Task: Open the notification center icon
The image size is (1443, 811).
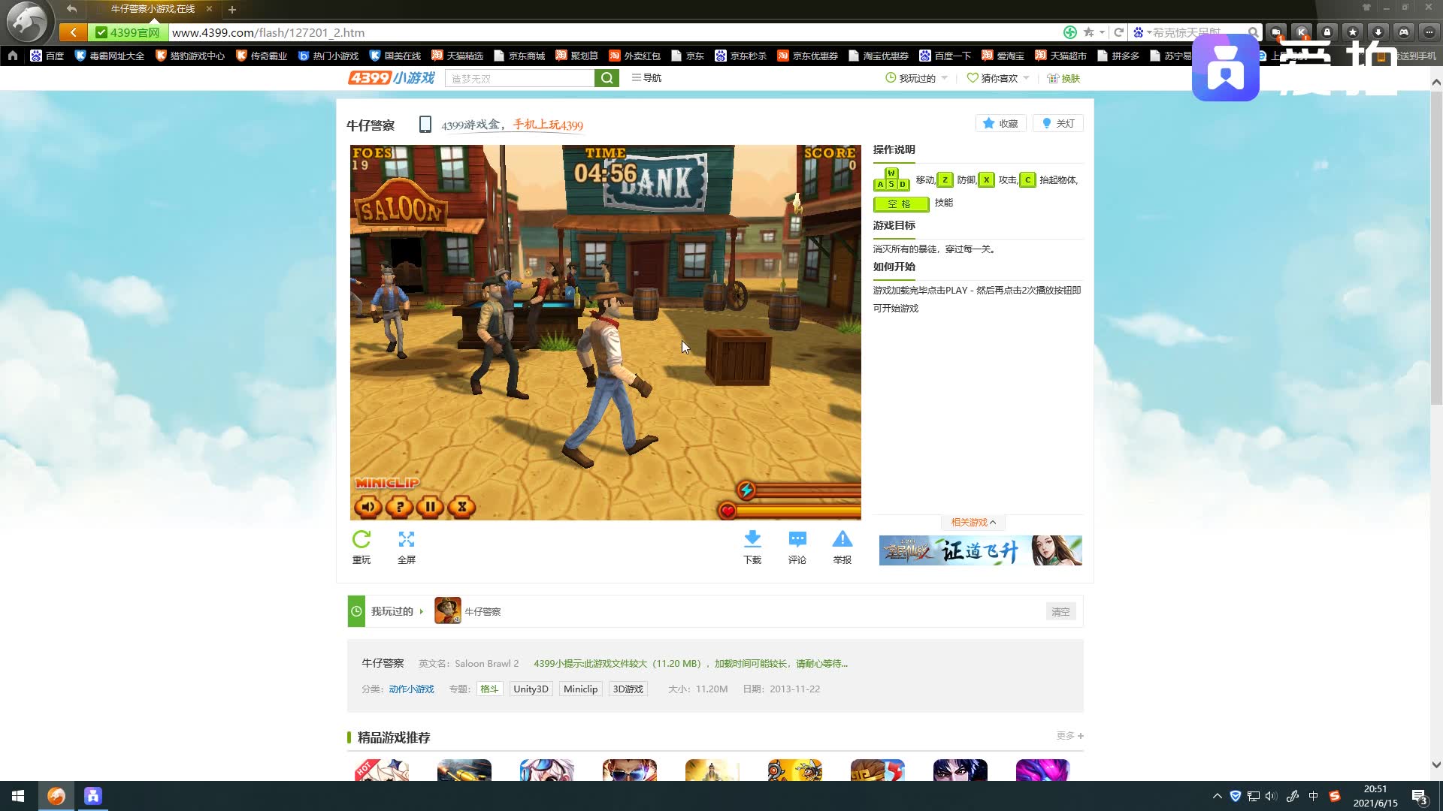Action: [1419, 797]
